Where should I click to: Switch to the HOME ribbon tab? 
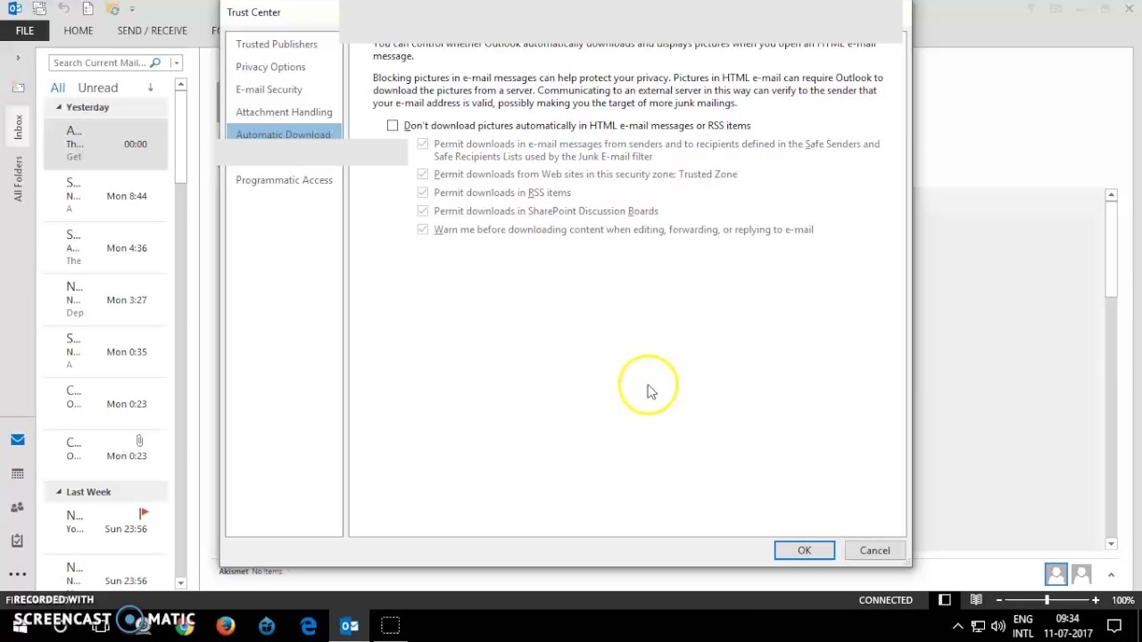click(x=79, y=30)
